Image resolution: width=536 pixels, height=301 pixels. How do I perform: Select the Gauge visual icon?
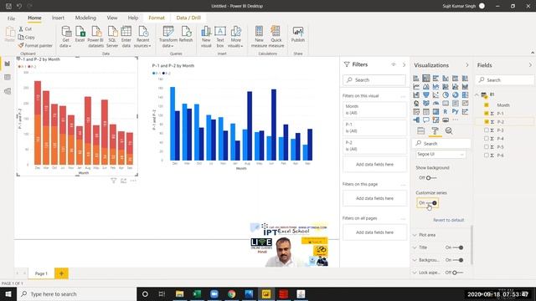pos(435,103)
